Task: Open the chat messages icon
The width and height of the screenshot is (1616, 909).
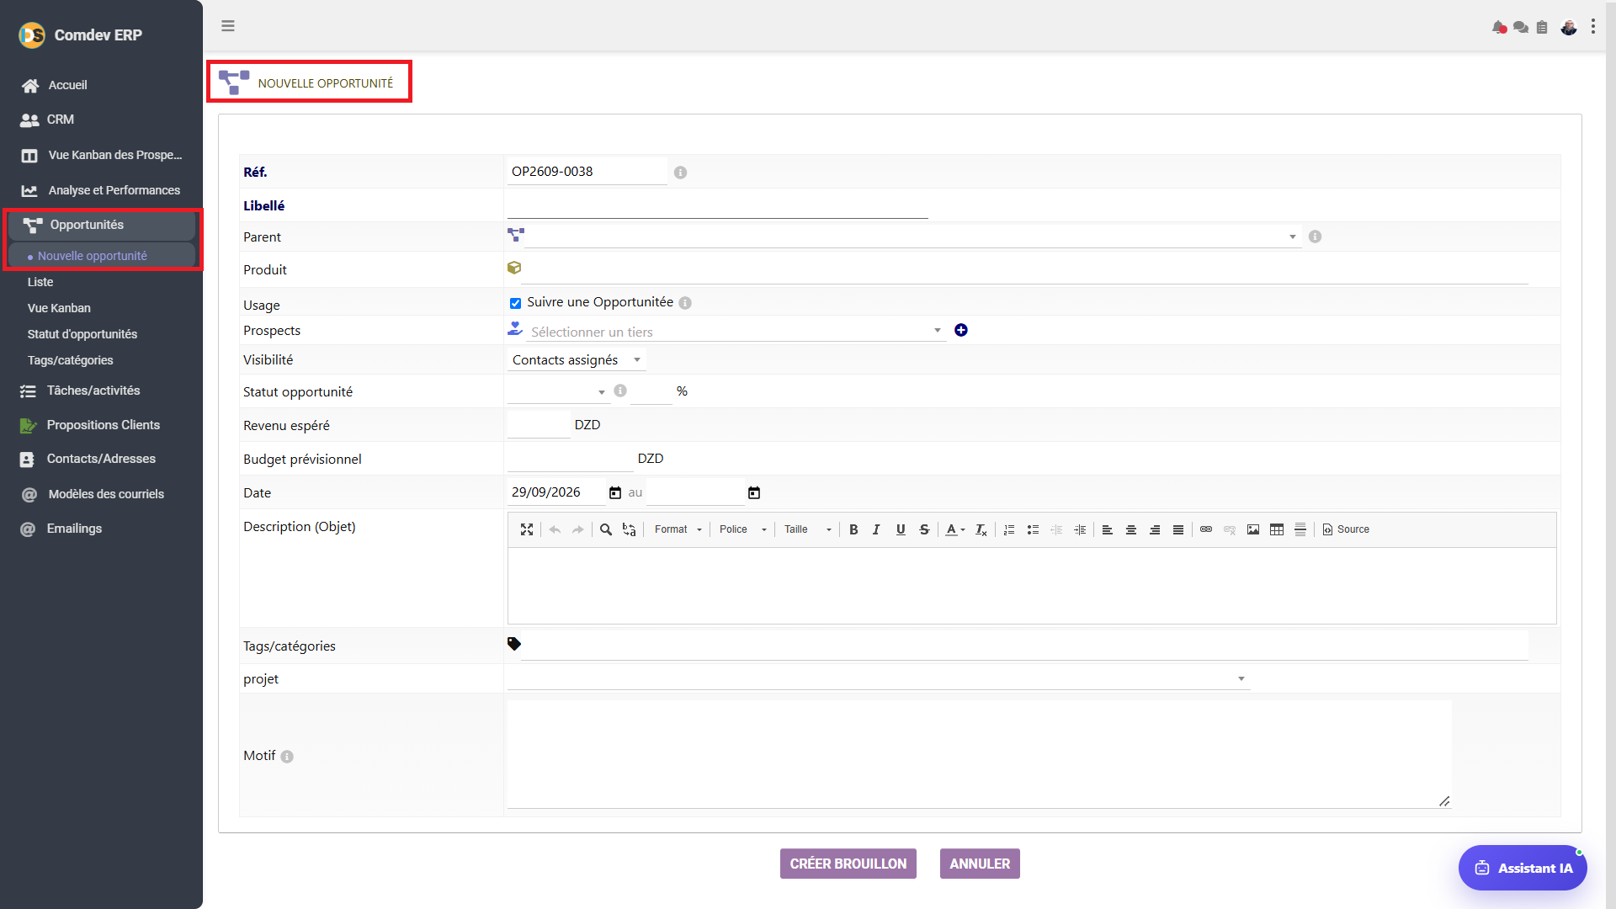Action: click(1520, 27)
